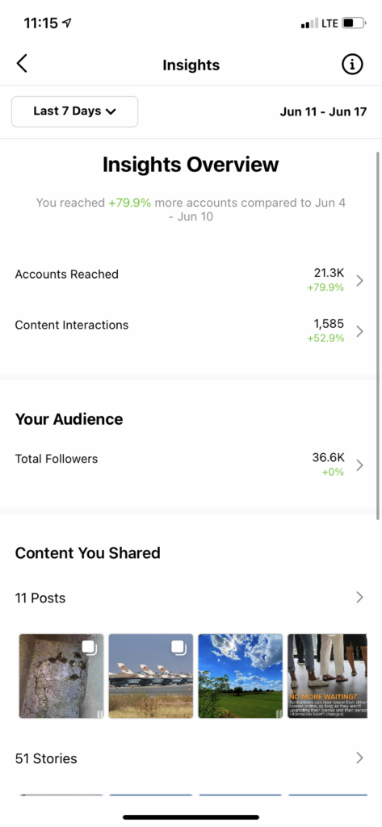Viewport: 382px width, 827px height.
Task: Tap the 51 Stories label
Action: [x=46, y=758]
